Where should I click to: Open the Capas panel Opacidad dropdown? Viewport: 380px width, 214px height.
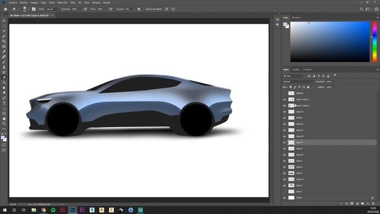tap(334, 81)
